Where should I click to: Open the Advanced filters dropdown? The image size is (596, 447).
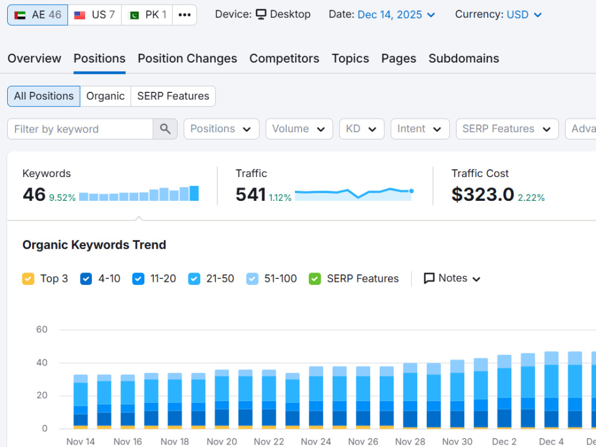pyautogui.click(x=581, y=129)
